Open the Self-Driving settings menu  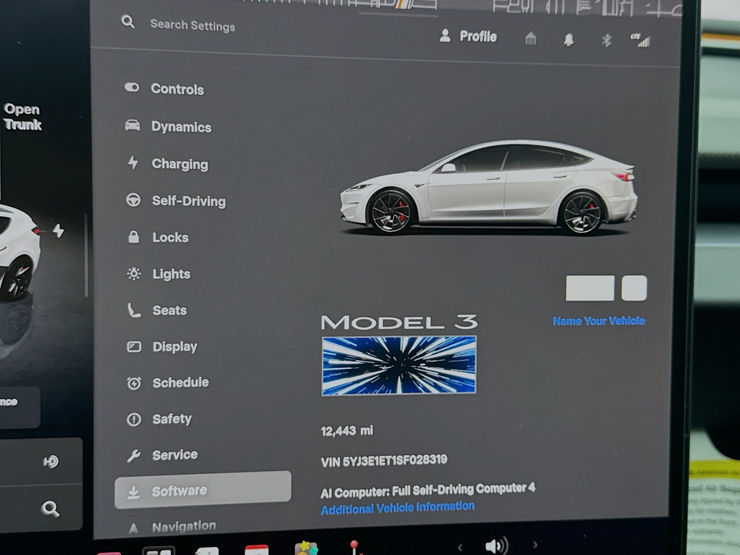pos(176,201)
